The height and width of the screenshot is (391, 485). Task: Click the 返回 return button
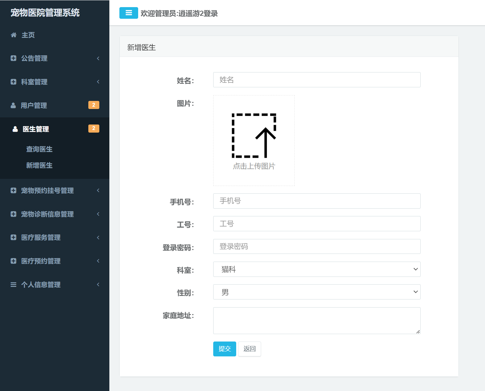pyautogui.click(x=249, y=349)
